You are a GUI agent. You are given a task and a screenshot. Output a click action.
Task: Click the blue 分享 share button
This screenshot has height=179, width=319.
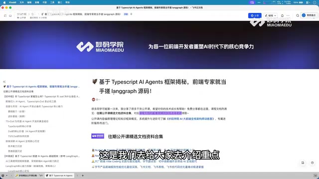point(255,15)
